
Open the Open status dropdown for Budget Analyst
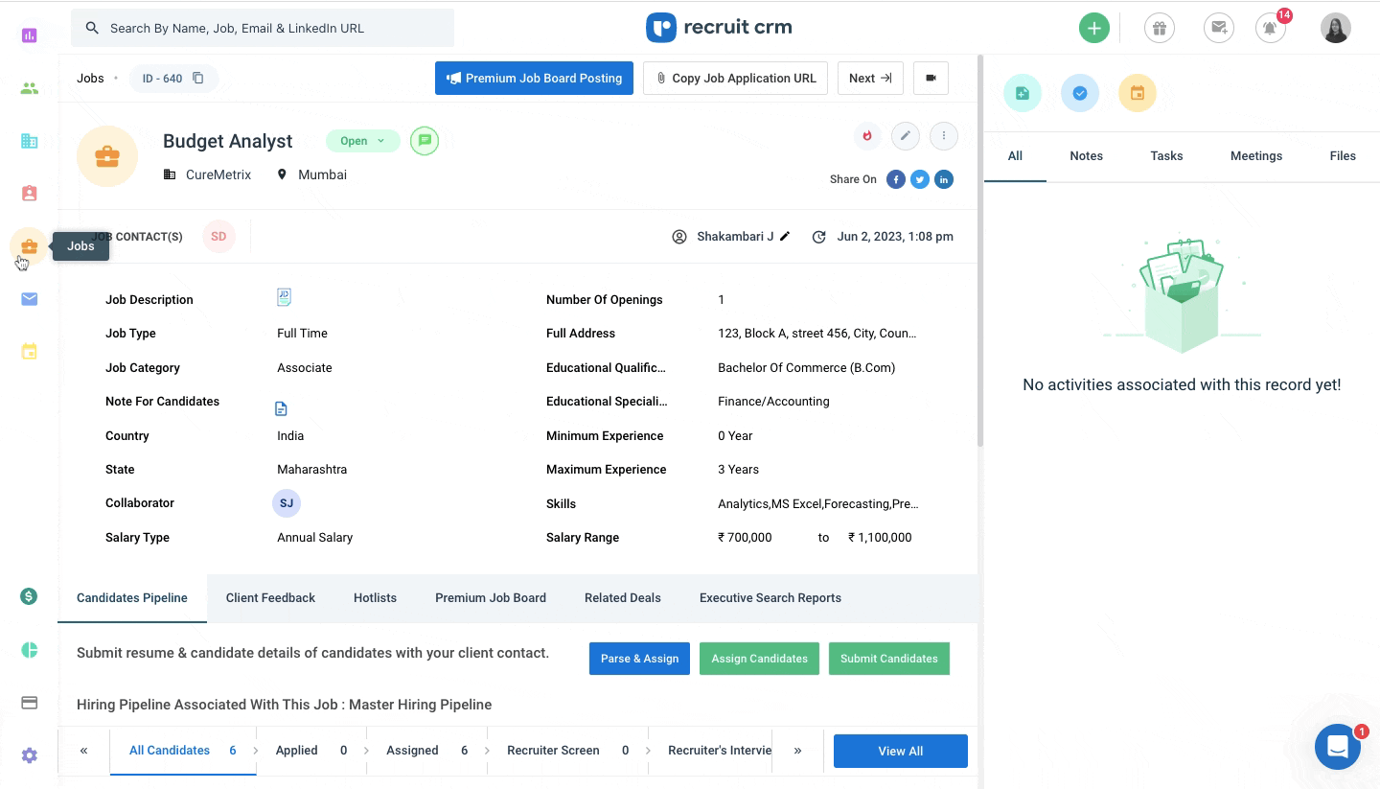(362, 140)
